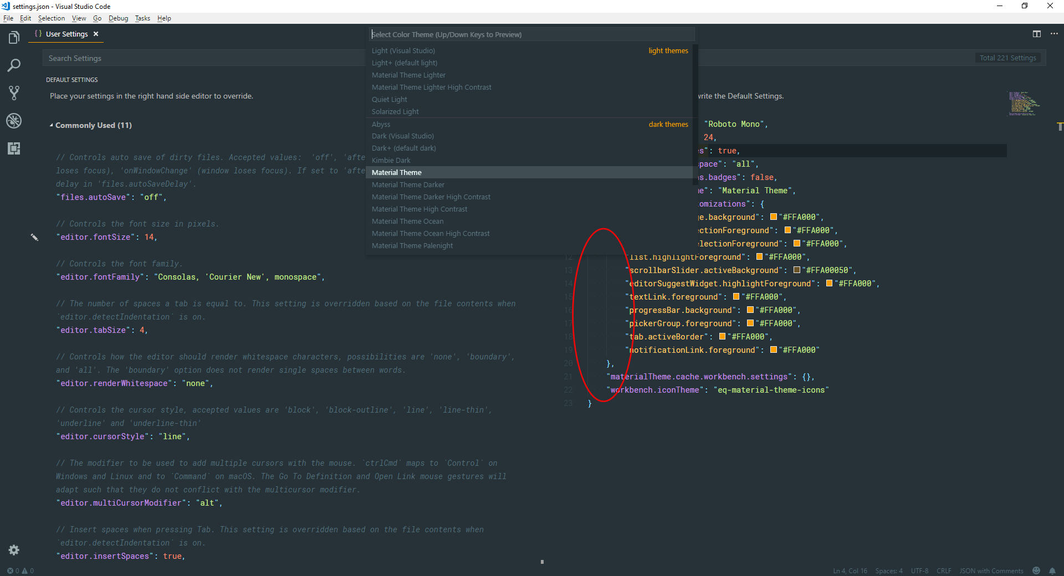Click Spaces: 4 indentation indicator

pyautogui.click(x=889, y=571)
